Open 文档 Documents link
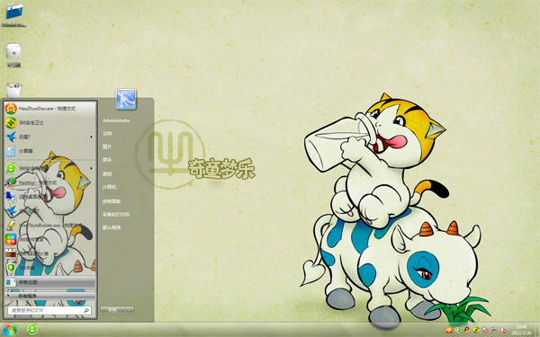The image size is (540, 337). tap(107, 133)
